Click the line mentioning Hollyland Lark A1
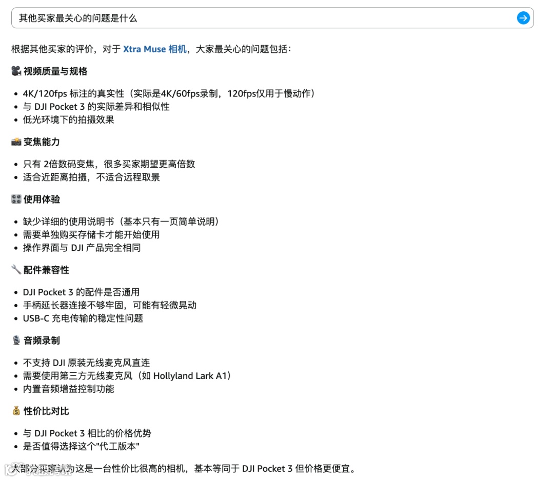 (127, 376)
